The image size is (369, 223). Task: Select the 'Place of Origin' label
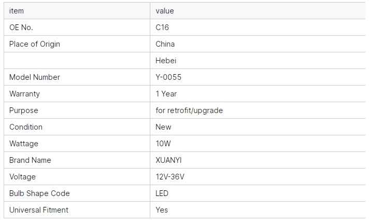click(35, 44)
